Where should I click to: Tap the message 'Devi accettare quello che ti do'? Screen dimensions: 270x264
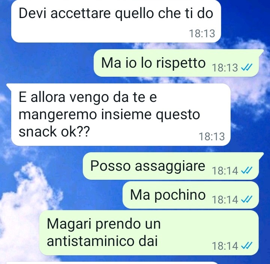116,21
